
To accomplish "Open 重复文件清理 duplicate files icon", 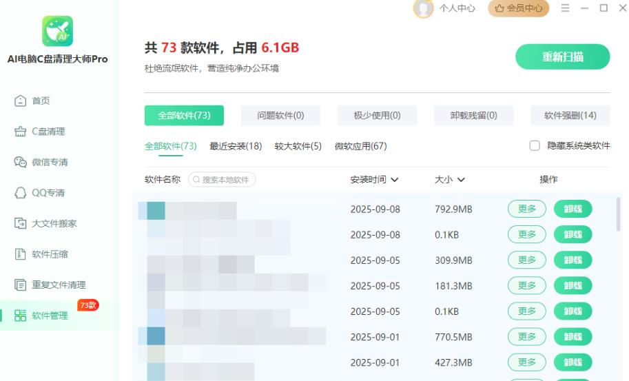I will tap(20, 285).
